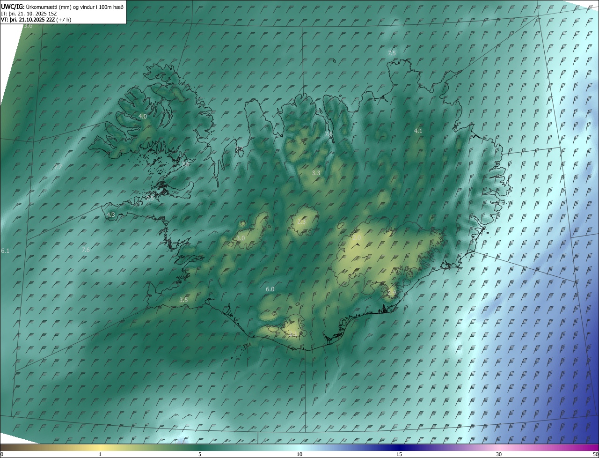Select the 4.1 value label on the map
The image size is (599, 458).
(418, 131)
